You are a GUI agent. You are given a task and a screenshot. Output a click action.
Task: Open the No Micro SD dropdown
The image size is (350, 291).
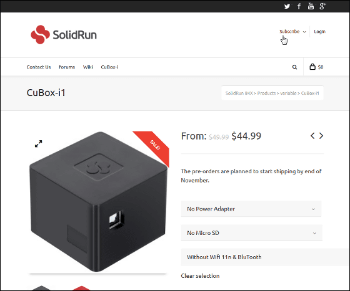(x=251, y=233)
